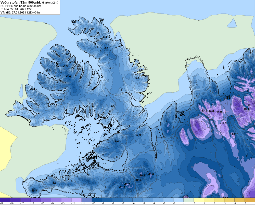The image size is (255, 205).
Task: Click the pale green swatch between -1 and 0
Action: click(189, 200)
